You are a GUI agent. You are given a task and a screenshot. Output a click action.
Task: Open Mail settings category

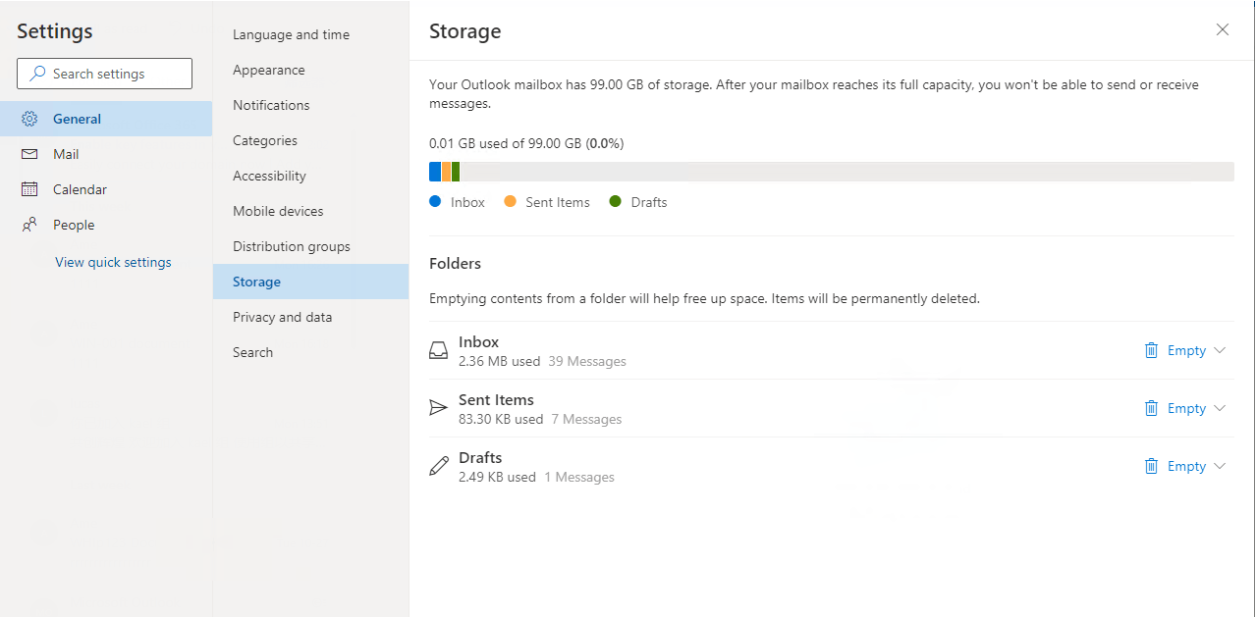(106, 154)
